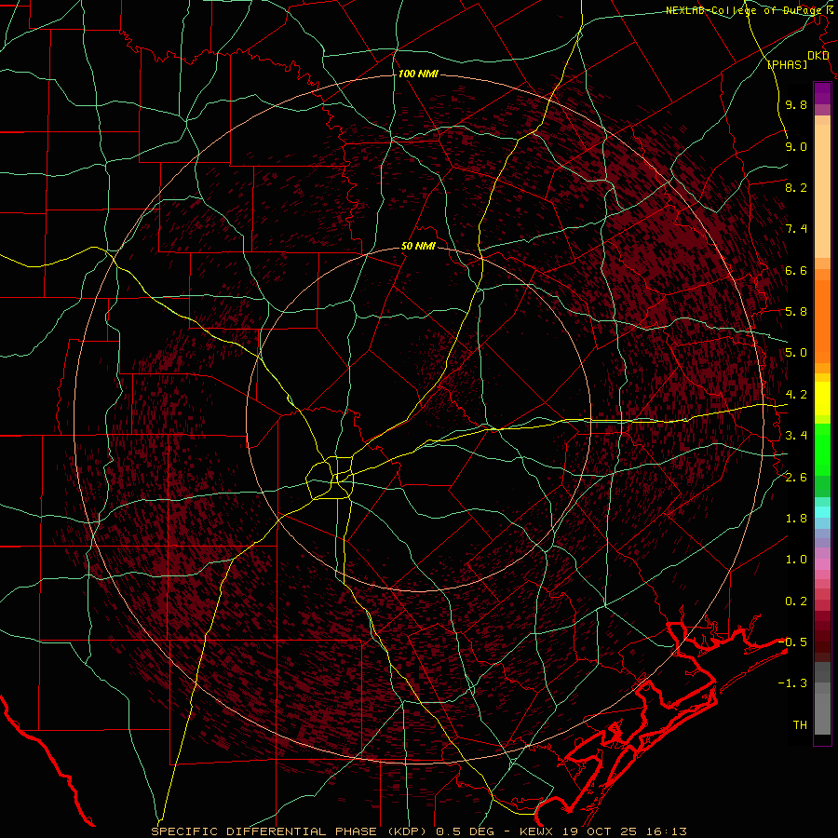
Task: Click the -0.5 legend value
Action: tap(792, 642)
